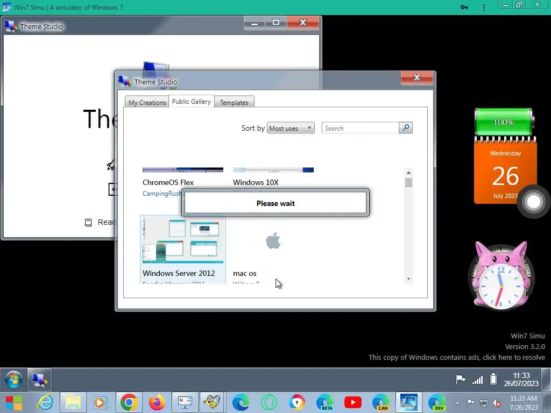Switch to the Templates tab
The image size is (551, 413).
pos(234,102)
